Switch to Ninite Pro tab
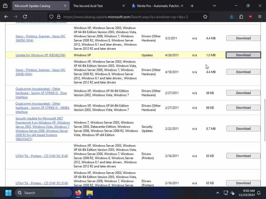The image size is (266, 199). pos(158,6)
